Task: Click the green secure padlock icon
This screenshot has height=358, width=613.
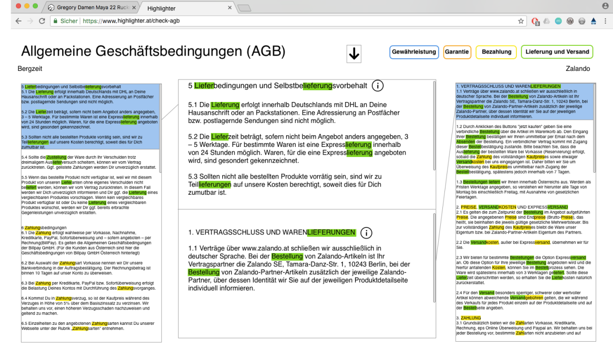Action: point(56,21)
